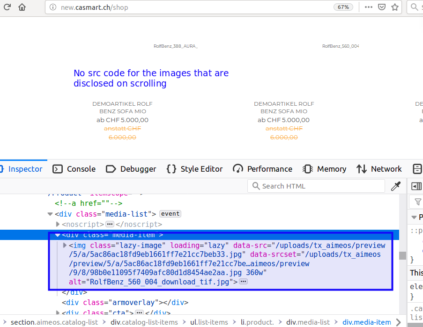Click the filter styles funnel icon

[417, 202]
